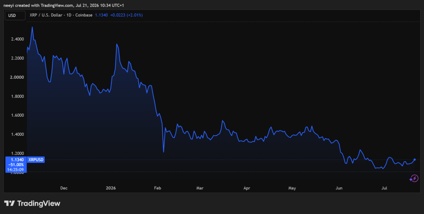Click the Apr label on the time axis
The image size is (424, 214).
point(247,188)
